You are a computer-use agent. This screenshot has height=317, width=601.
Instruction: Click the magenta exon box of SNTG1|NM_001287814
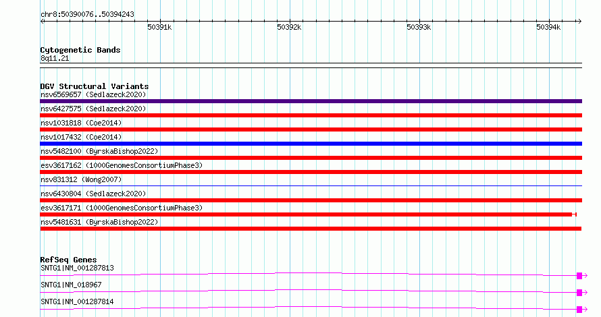pos(579,310)
